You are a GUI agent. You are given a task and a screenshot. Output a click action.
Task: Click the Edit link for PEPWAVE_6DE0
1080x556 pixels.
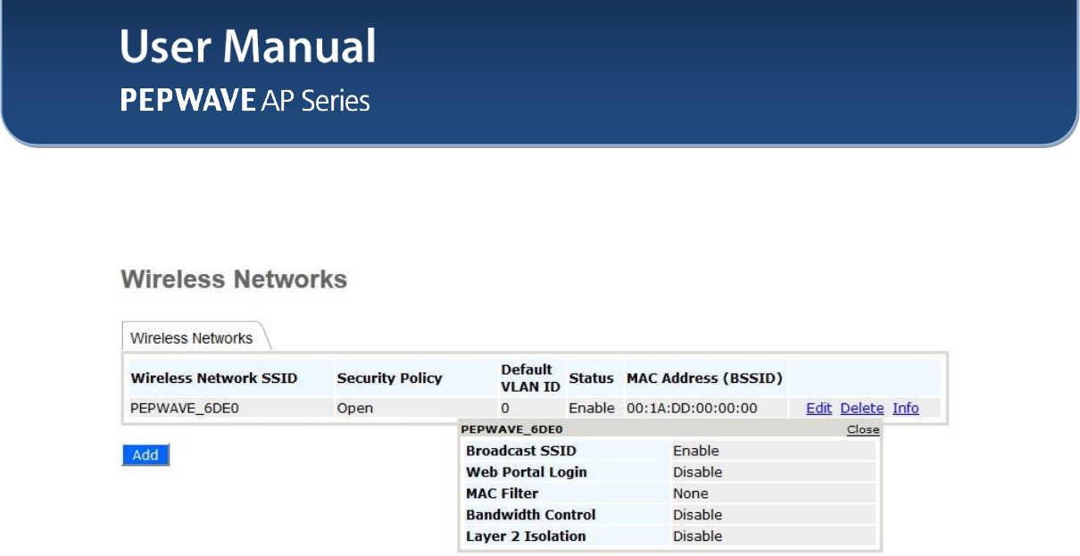[818, 408]
